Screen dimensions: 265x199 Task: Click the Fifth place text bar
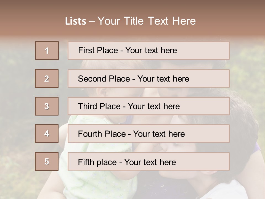coord(149,162)
